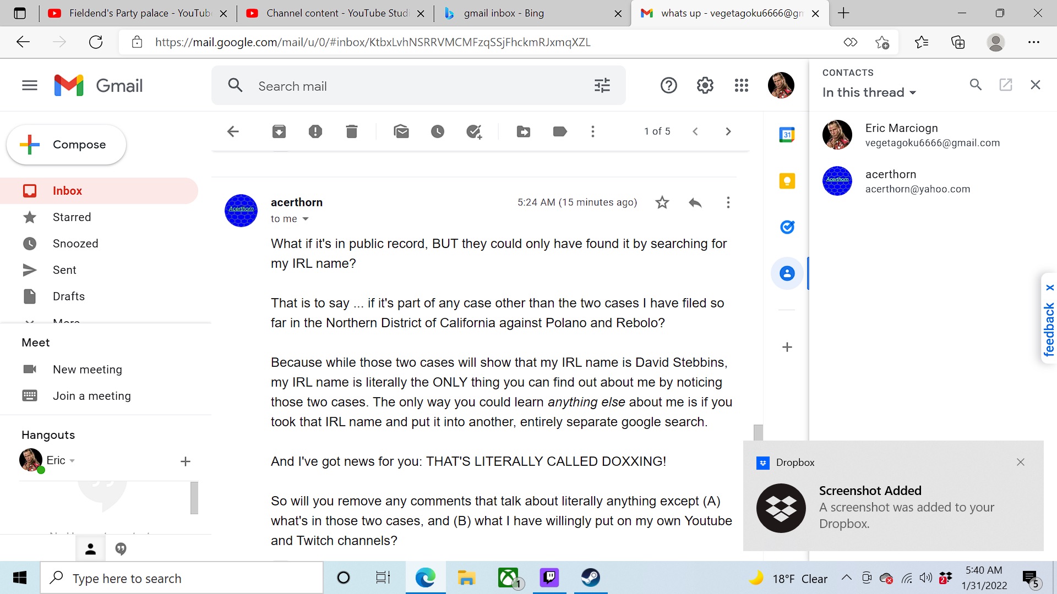
Task: Expand Eric status dropdown in Hangouts
Action: click(72, 461)
